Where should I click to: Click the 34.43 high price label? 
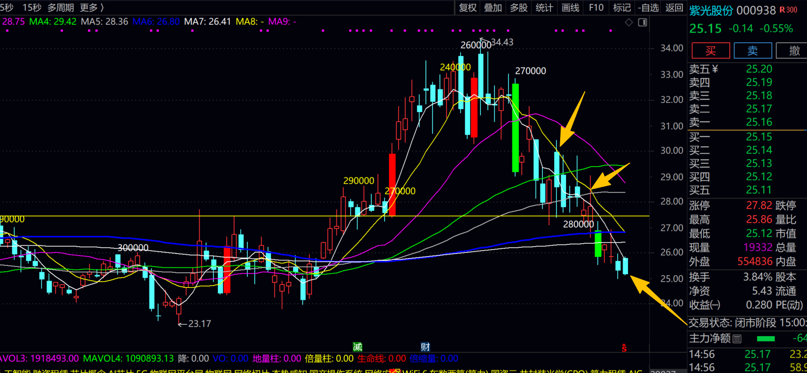click(x=502, y=42)
